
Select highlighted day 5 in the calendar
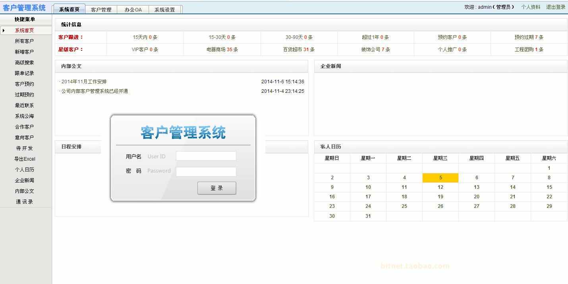(440, 178)
